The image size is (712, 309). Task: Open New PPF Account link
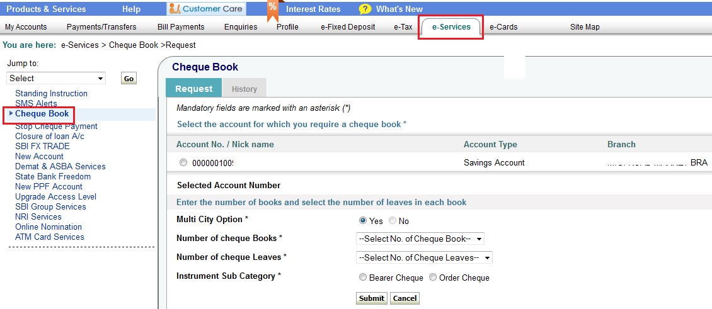click(49, 186)
